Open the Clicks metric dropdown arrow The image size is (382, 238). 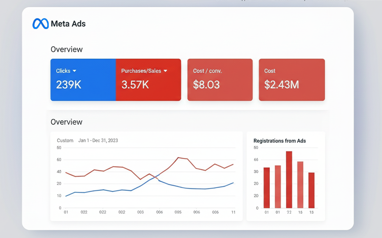(x=74, y=71)
